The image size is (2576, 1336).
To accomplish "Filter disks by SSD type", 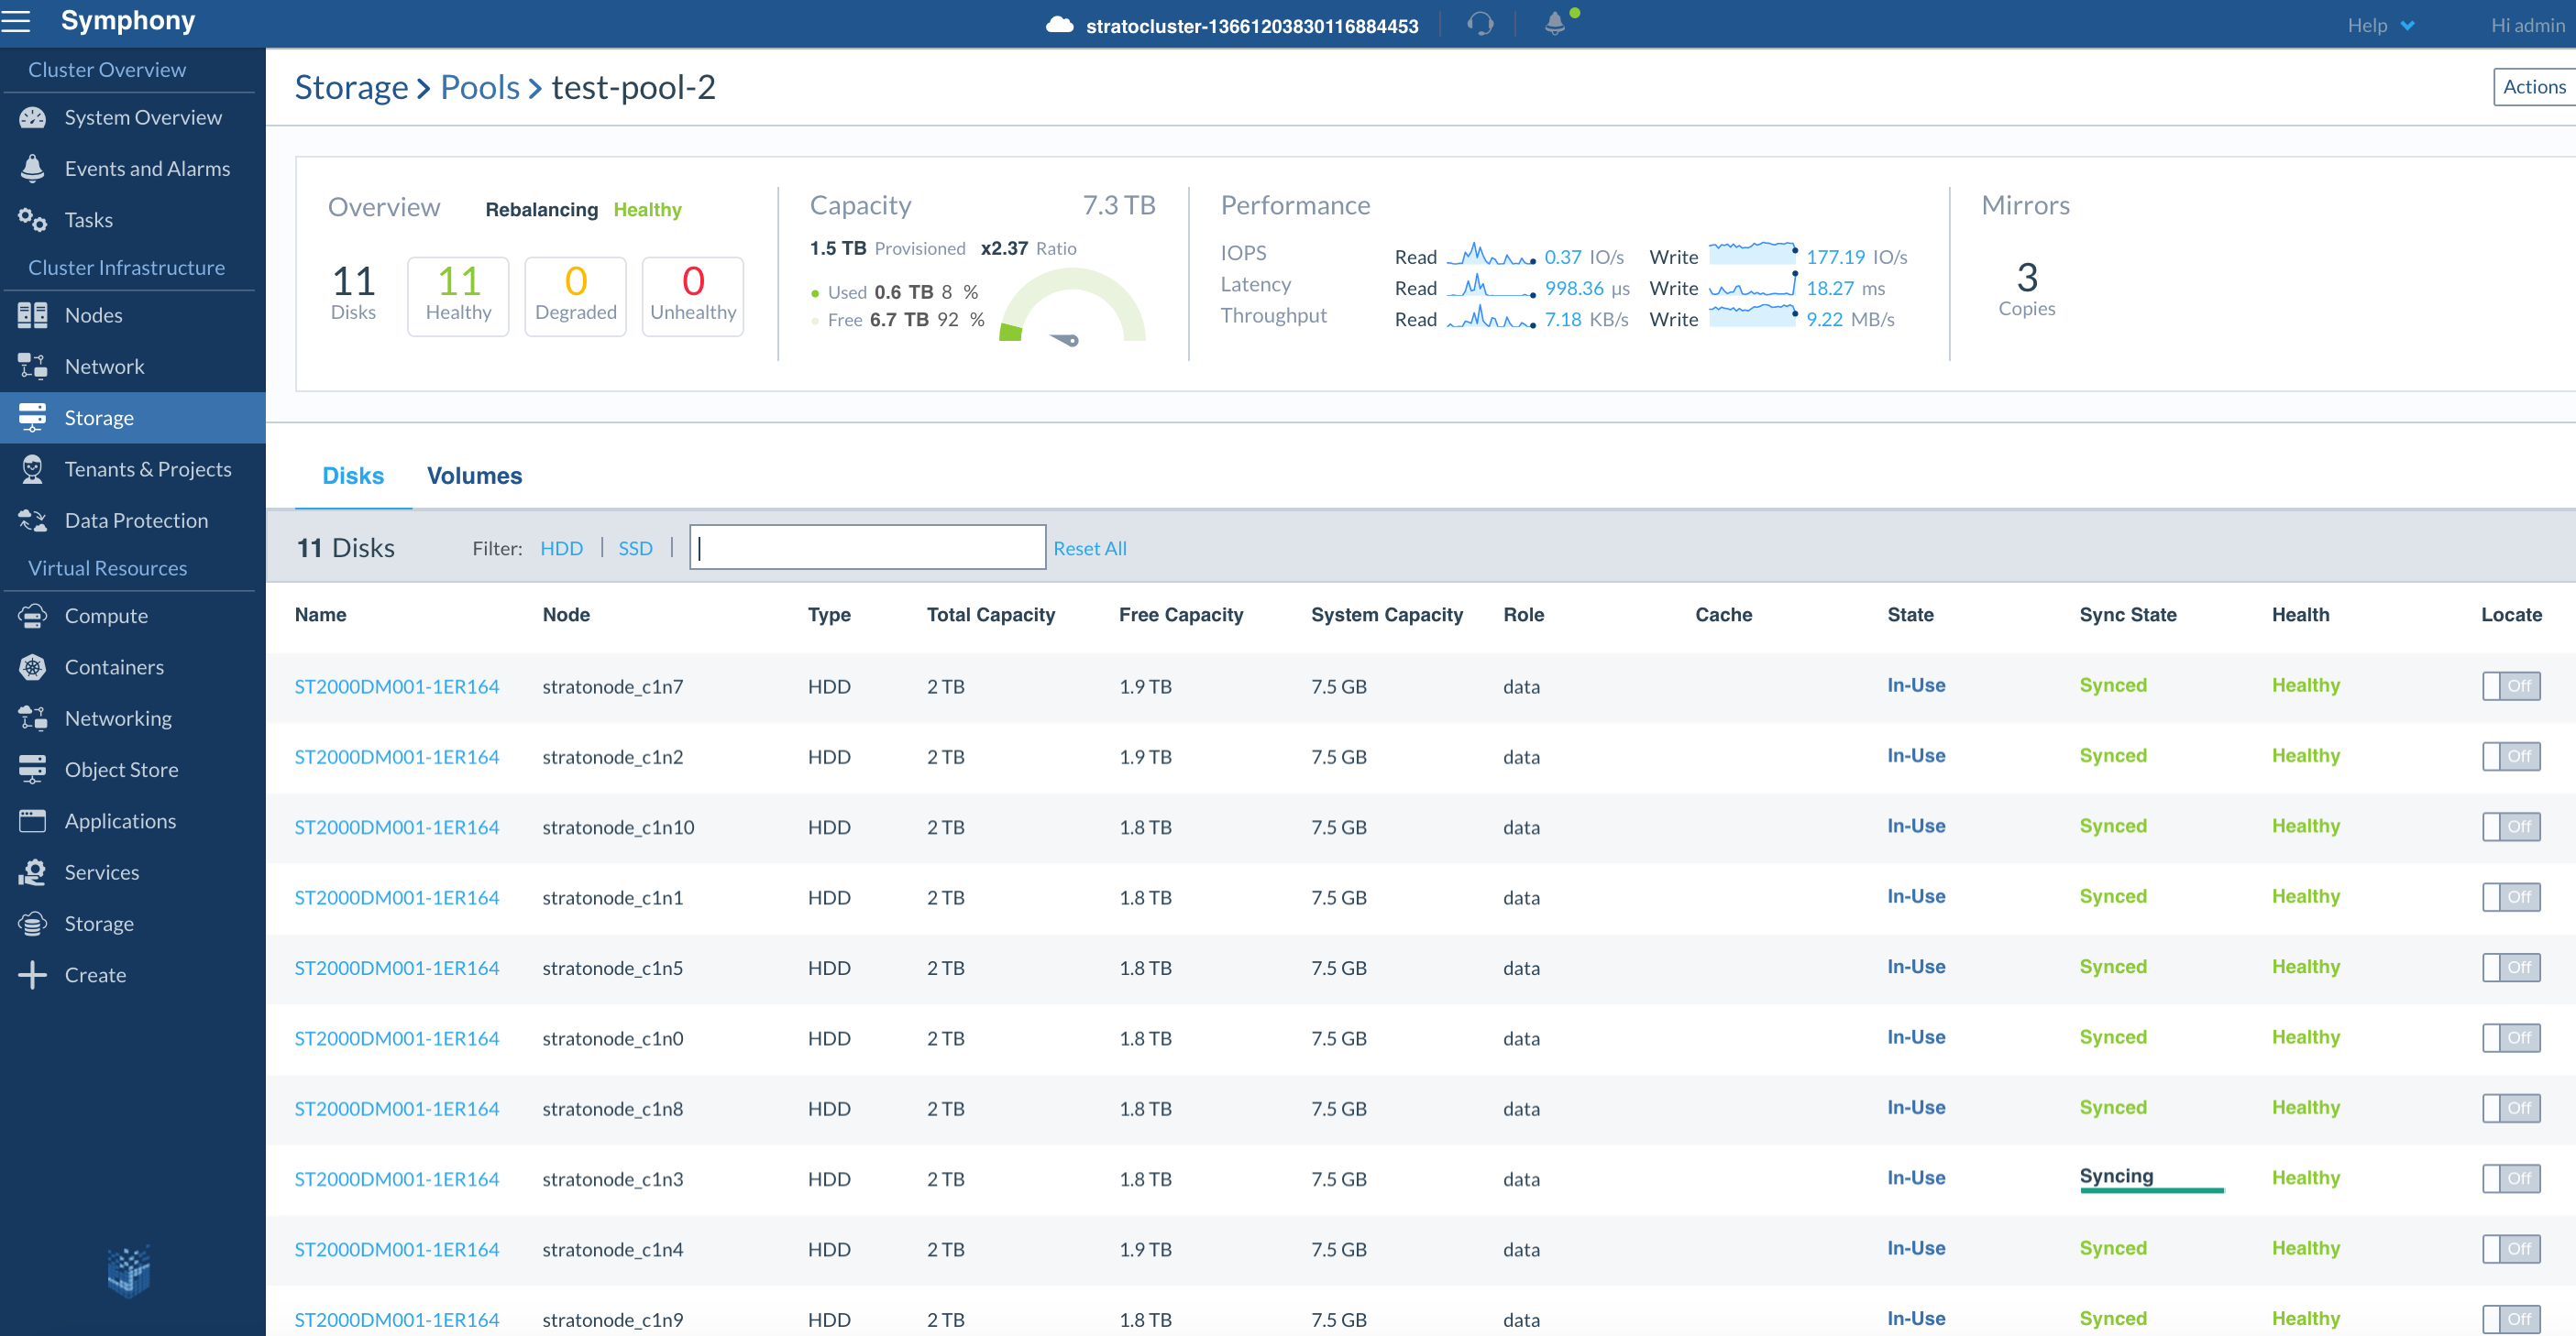I will coord(635,548).
